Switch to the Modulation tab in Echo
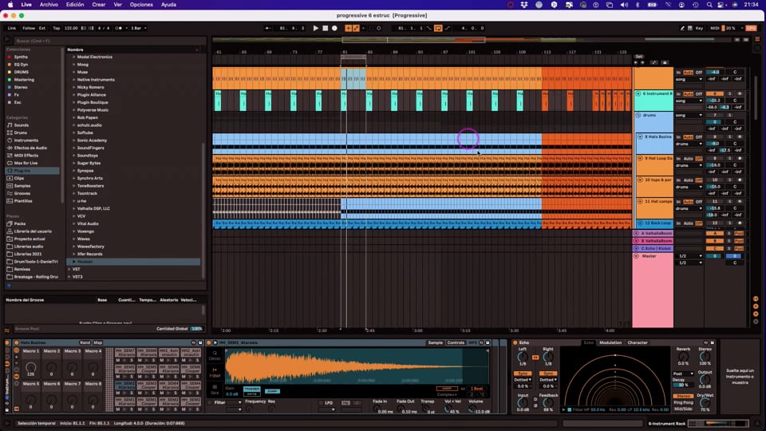This screenshot has width=766, height=431. click(610, 342)
